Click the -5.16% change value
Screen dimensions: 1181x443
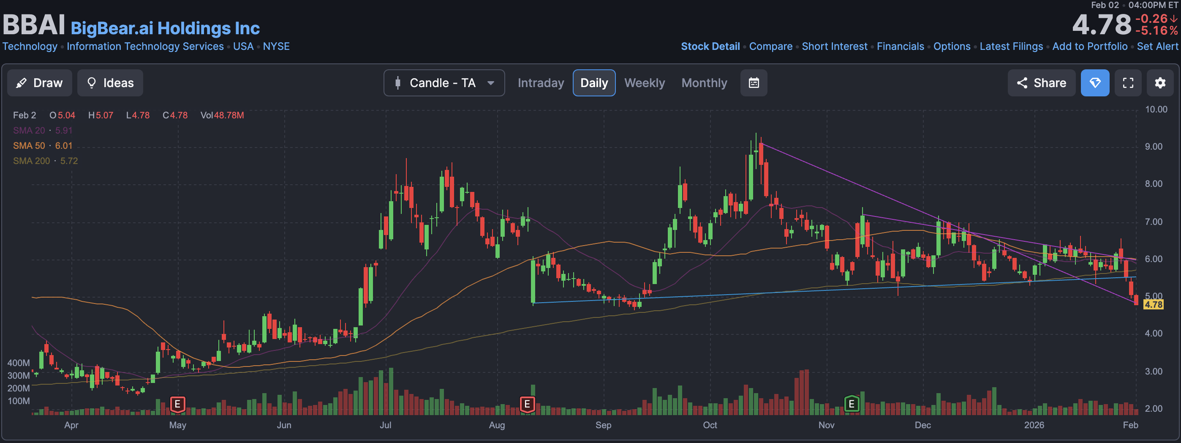point(1156,31)
